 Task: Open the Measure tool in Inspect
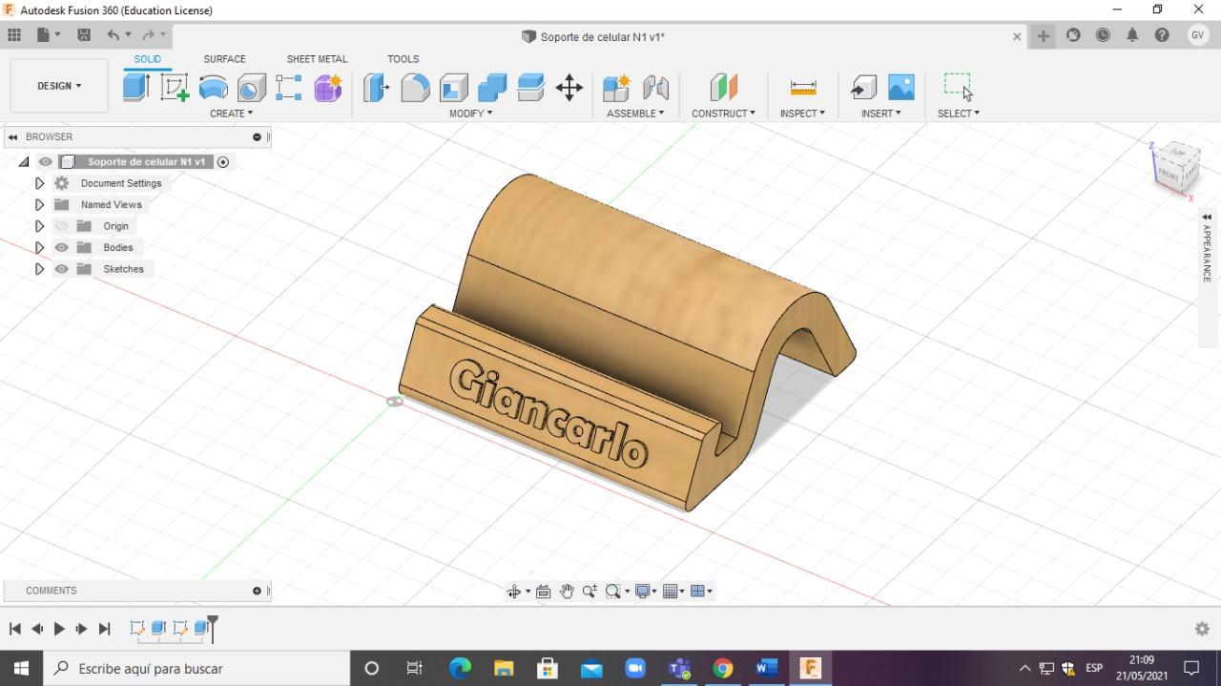click(803, 88)
